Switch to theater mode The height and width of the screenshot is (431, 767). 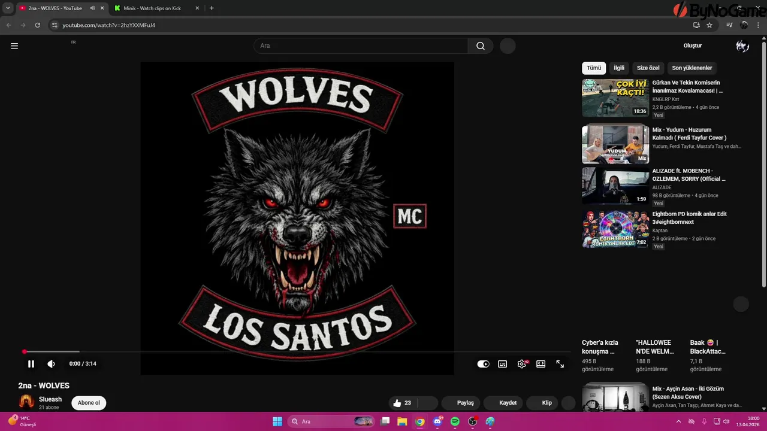[x=541, y=364]
